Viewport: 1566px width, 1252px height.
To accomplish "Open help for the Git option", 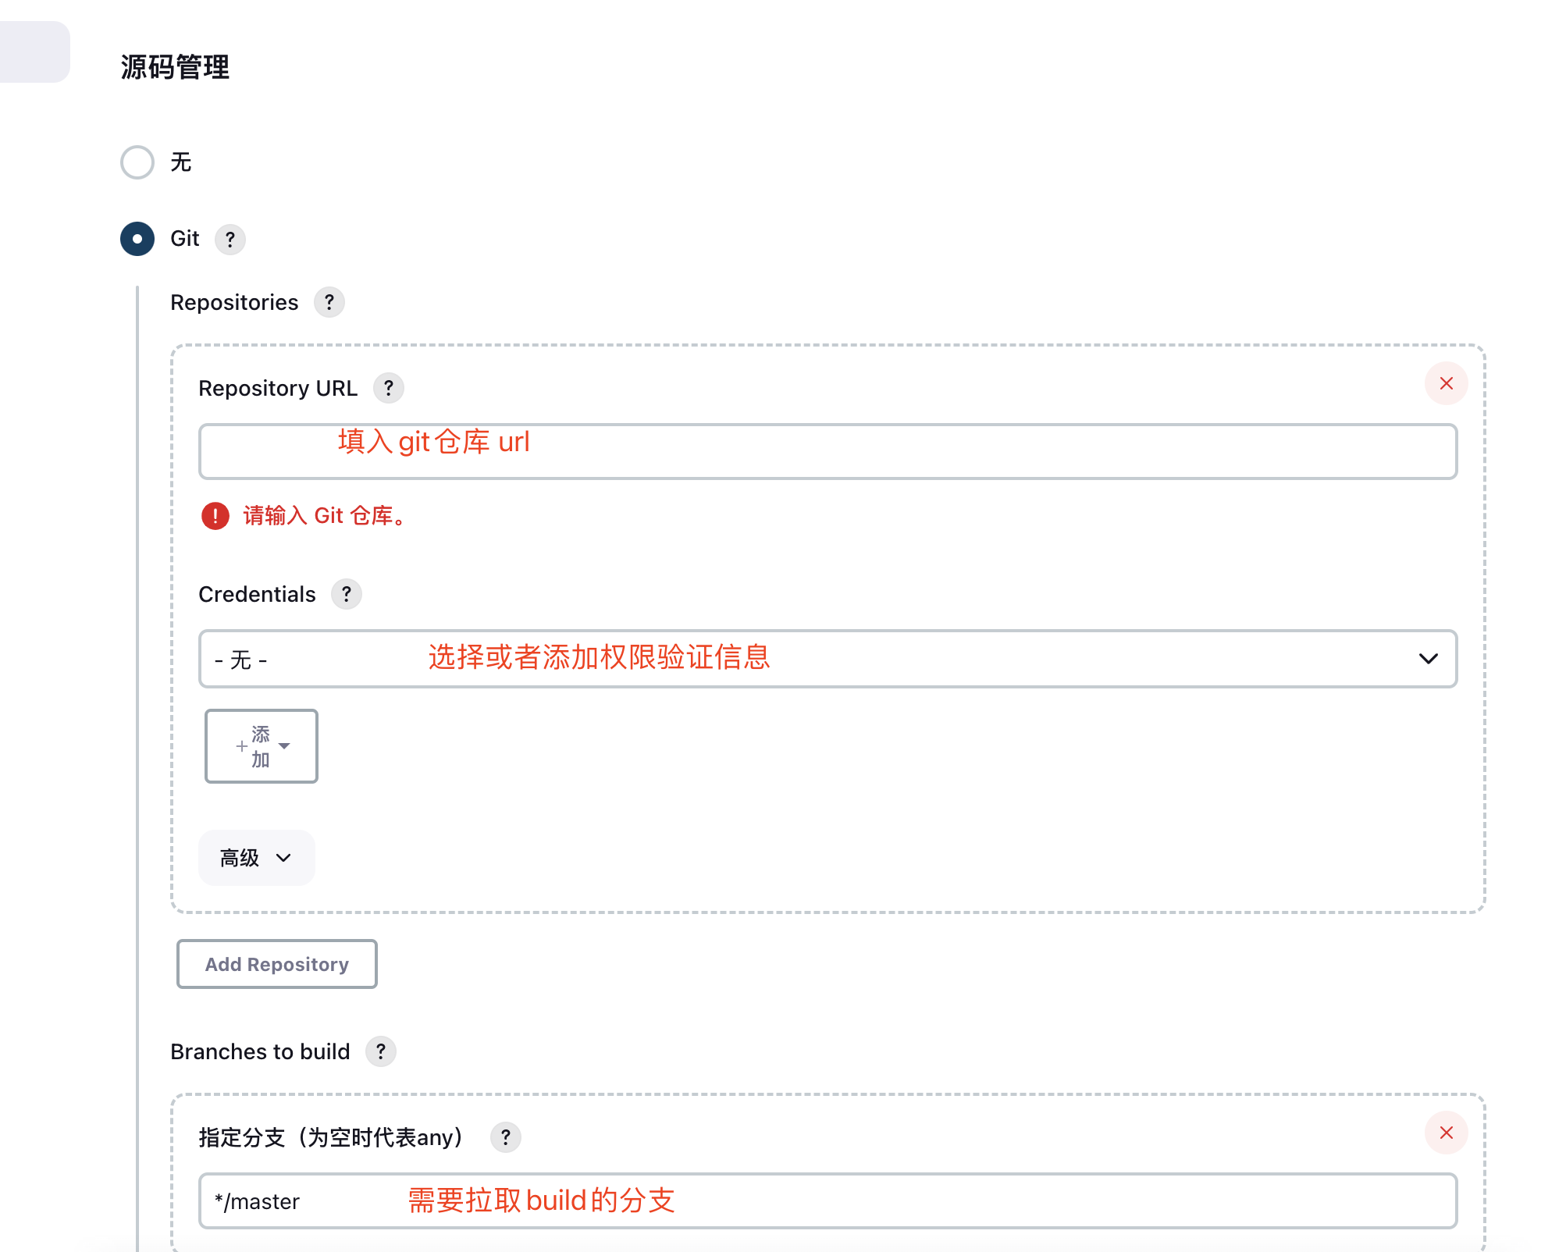I will coord(230,240).
